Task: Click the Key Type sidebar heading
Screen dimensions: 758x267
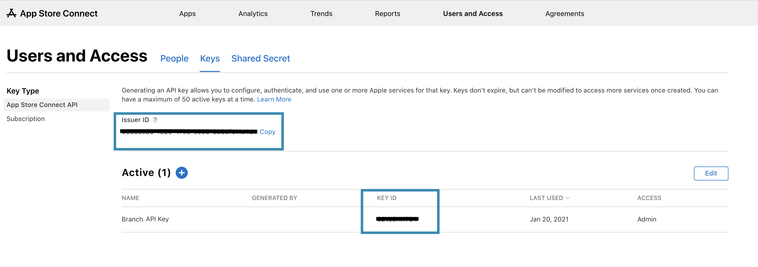Action: (x=23, y=91)
